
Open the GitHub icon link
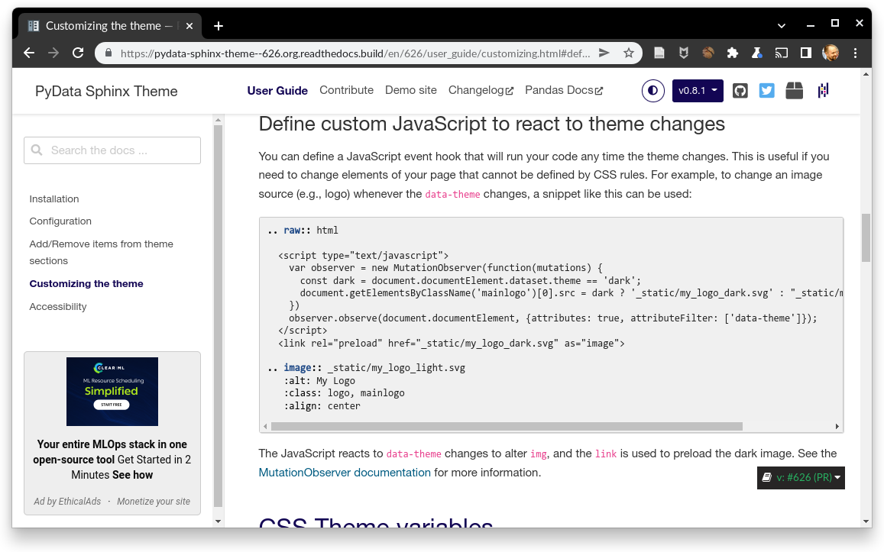[740, 91]
